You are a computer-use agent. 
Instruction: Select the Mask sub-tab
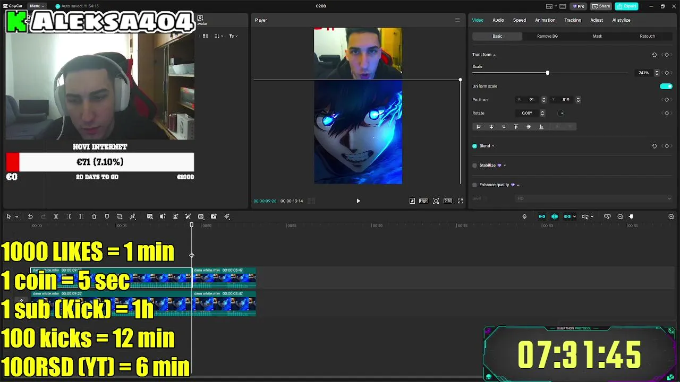point(597,36)
